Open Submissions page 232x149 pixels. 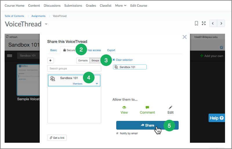click(73, 5)
